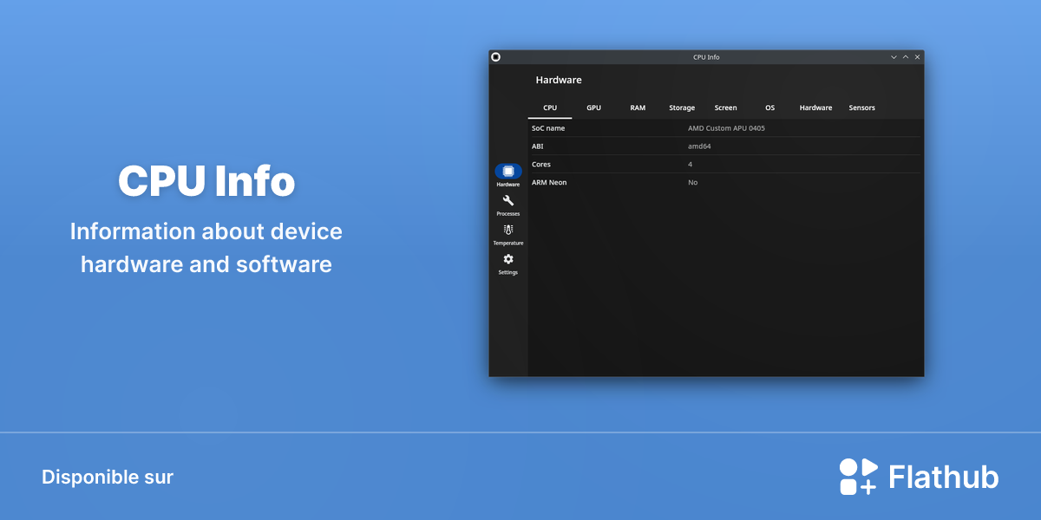
Task: Click the CPU Info window app icon
Action: tap(496, 57)
